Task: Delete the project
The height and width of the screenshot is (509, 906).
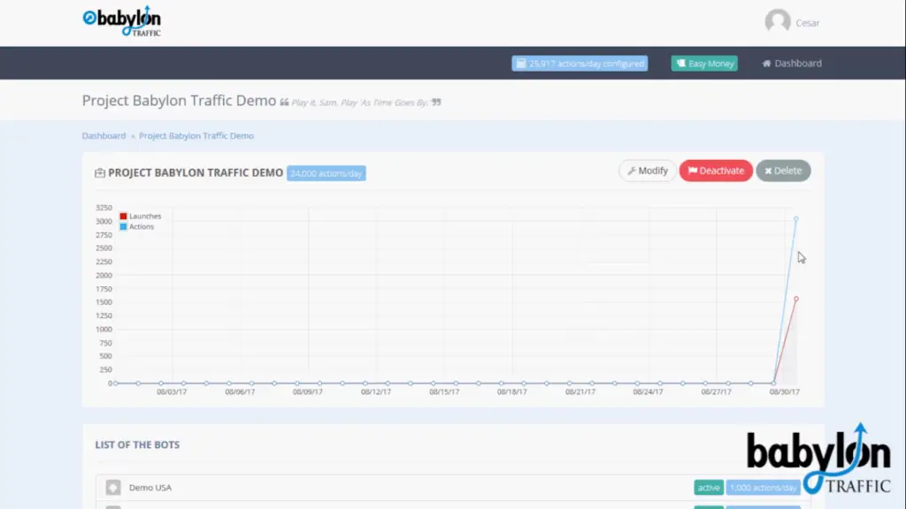Action: click(784, 171)
